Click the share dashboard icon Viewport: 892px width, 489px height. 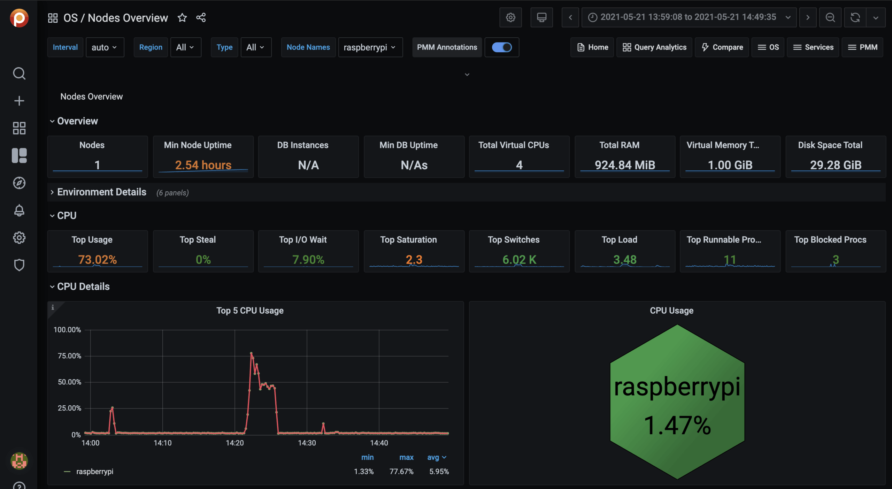pyautogui.click(x=201, y=17)
